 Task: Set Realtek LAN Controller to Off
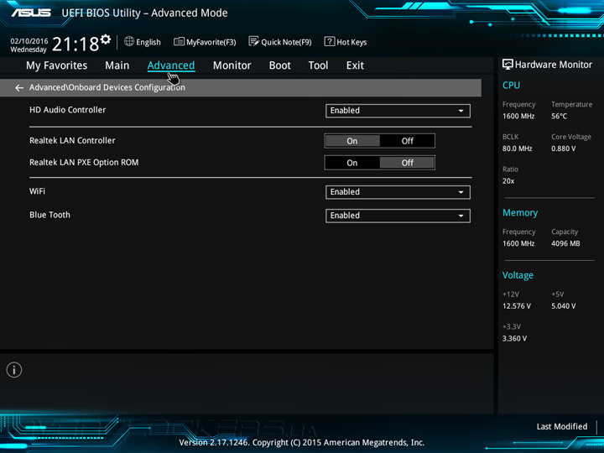pyautogui.click(x=407, y=141)
